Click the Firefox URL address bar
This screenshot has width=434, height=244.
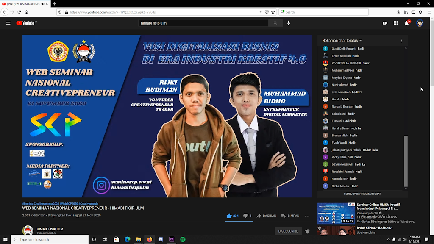pyautogui.click(x=163, y=12)
